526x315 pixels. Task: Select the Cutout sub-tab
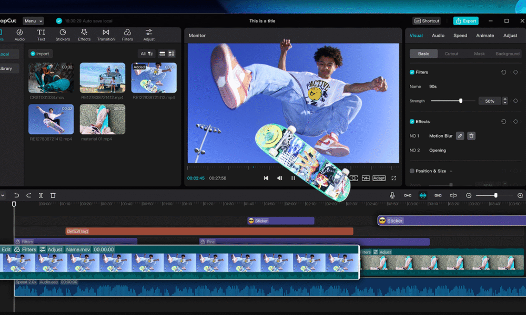coord(451,54)
